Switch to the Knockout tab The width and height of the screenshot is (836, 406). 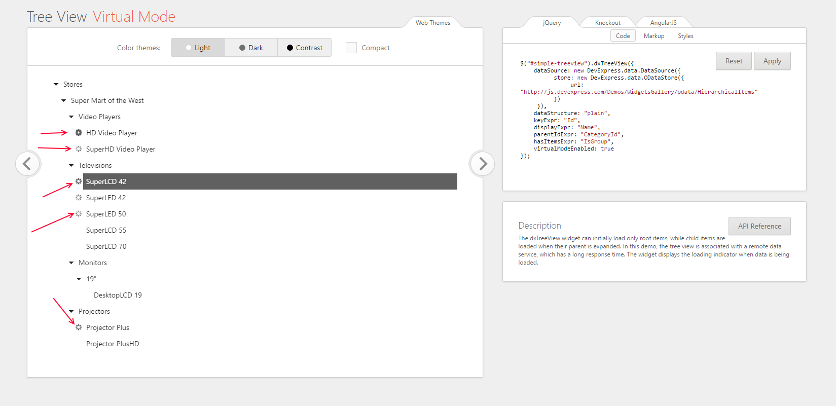(607, 23)
